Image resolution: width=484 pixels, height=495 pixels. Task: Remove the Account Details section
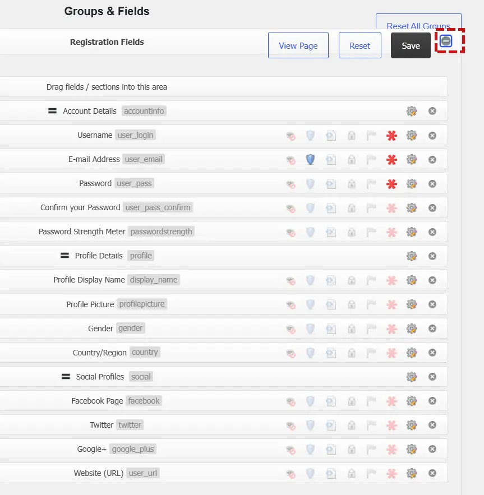(432, 111)
